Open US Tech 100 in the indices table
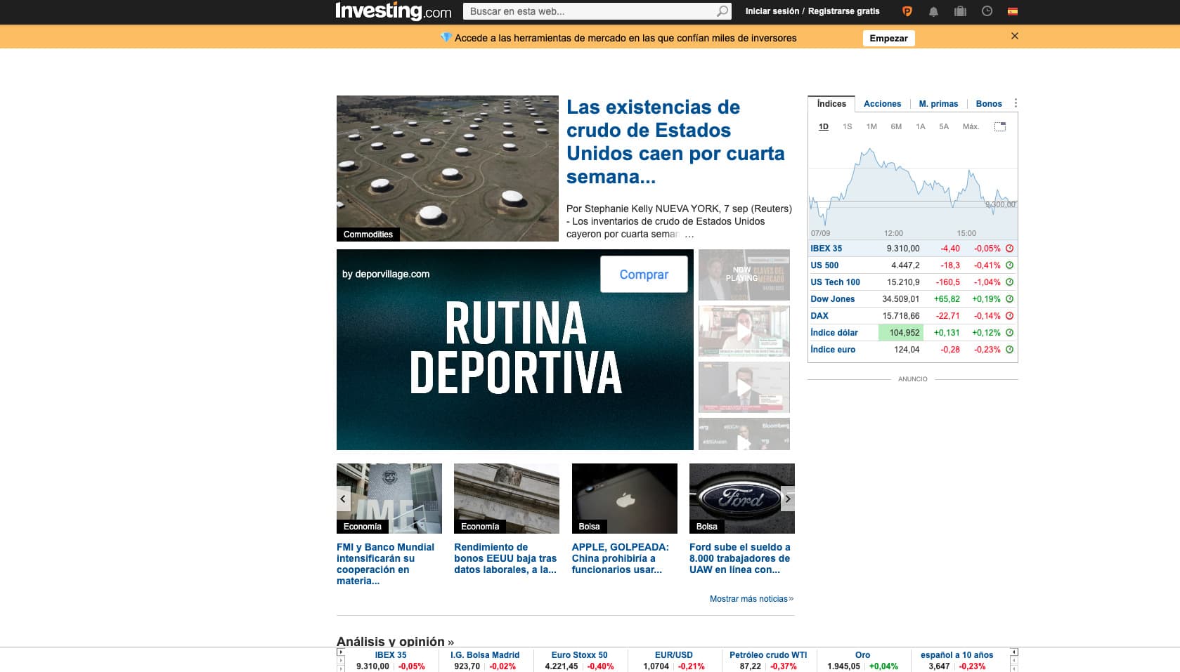The image size is (1180, 672). pos(835,282)
